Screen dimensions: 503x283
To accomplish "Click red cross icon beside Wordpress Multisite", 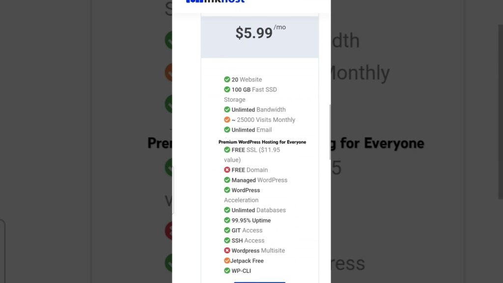I will point(227,250).
